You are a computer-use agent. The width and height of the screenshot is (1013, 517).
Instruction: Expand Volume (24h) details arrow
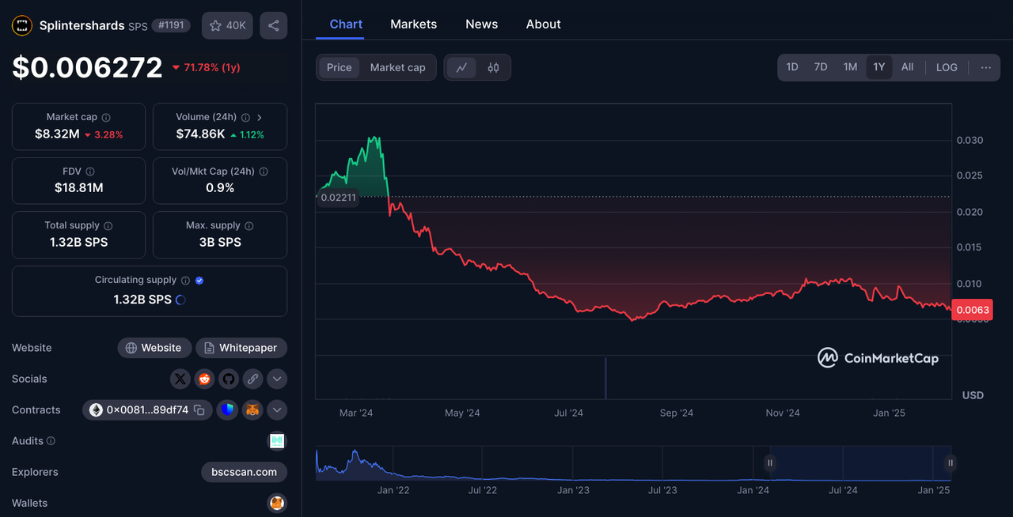(260, 117)
